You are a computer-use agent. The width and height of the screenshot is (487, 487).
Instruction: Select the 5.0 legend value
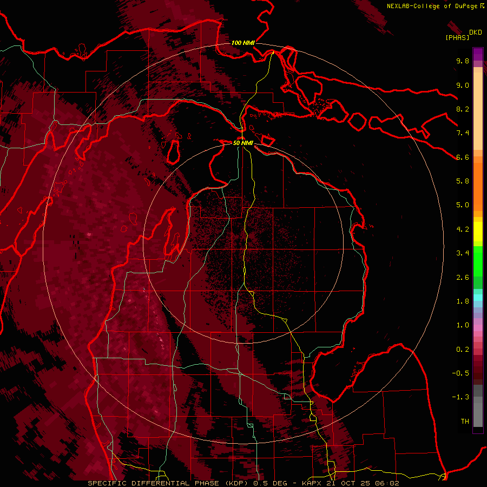[x=463, y=205]
